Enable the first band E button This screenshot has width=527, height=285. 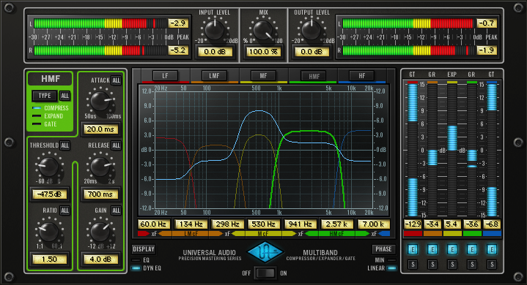[413, 249]
